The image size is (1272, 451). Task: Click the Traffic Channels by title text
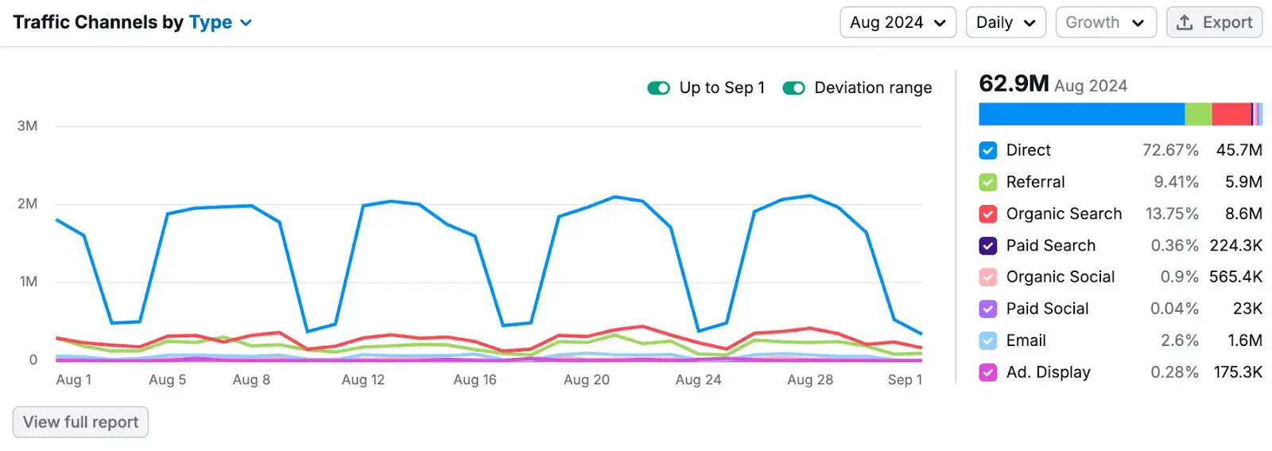99,22
